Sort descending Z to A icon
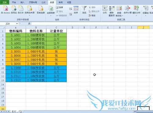The width and height of the screenshot is (153, 113). pyautogui.click(x=71, y=14)
